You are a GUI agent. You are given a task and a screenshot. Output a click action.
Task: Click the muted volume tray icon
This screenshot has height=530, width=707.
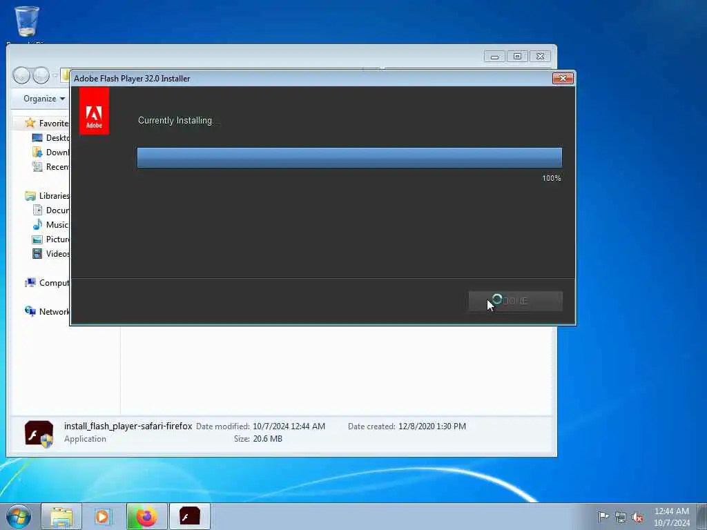pyautogui.click(x=637, y=518)
